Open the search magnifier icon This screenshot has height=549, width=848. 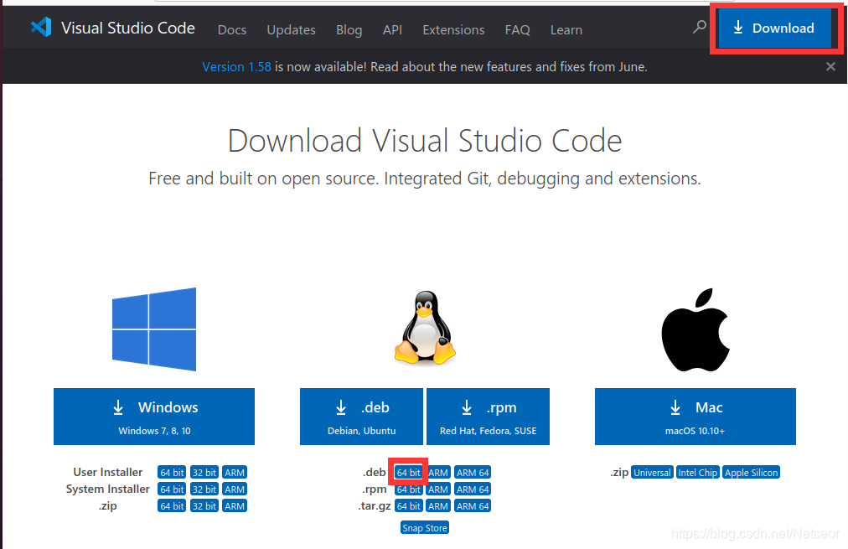(x=700, y=27)
